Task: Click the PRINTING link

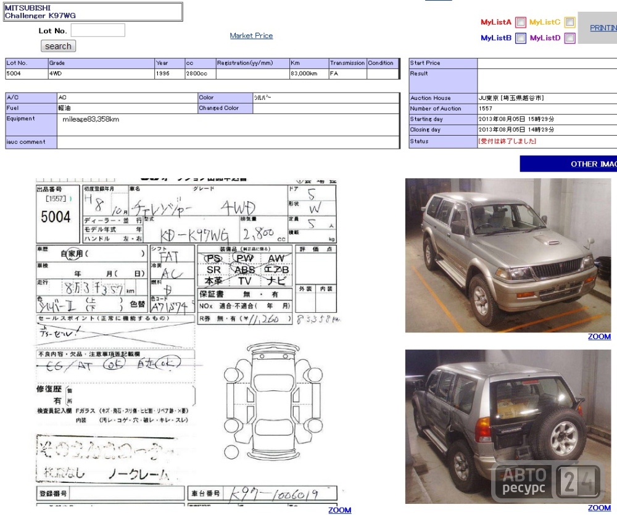Action: [603, 28]
